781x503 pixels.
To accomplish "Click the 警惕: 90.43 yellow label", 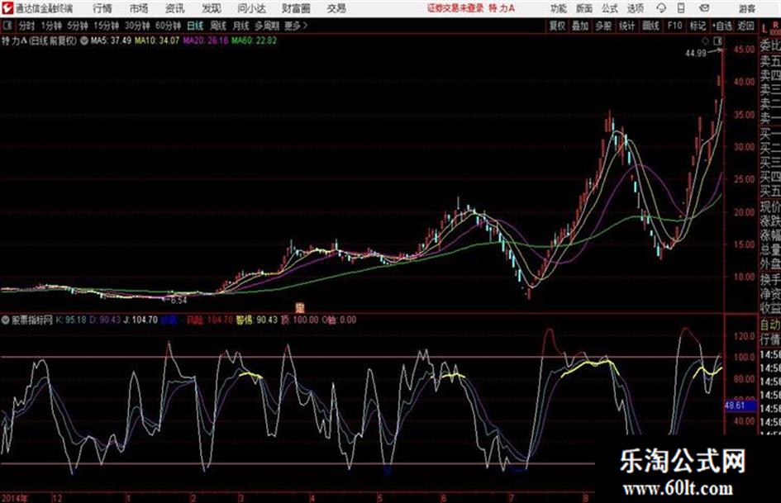I will (256, 320).
